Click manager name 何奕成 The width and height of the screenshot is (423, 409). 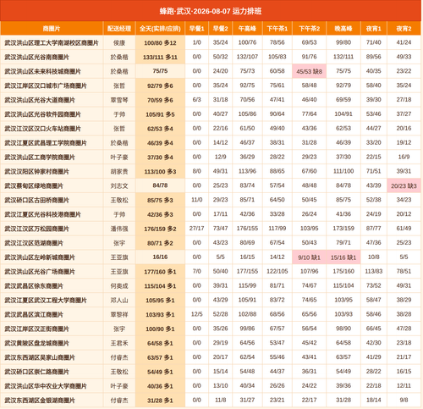click(119, 286)
